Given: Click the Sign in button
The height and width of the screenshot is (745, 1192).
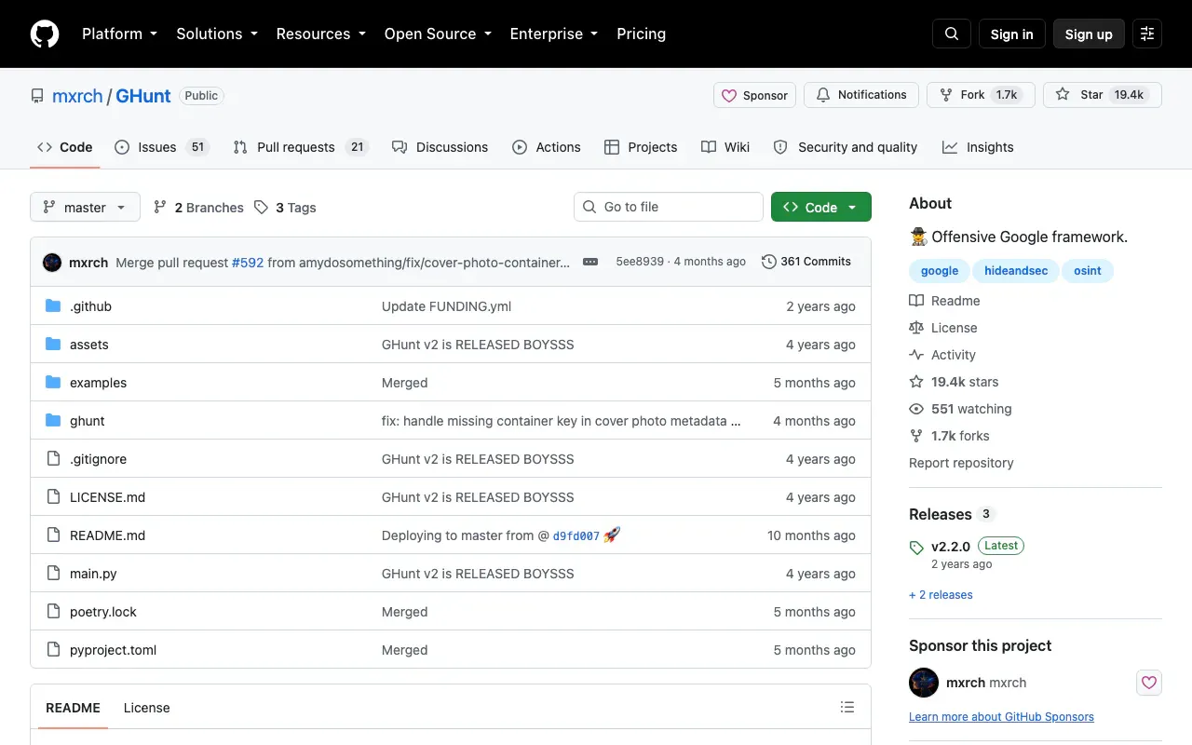Looking at the screenshot, I should [x=1012, y=34].
